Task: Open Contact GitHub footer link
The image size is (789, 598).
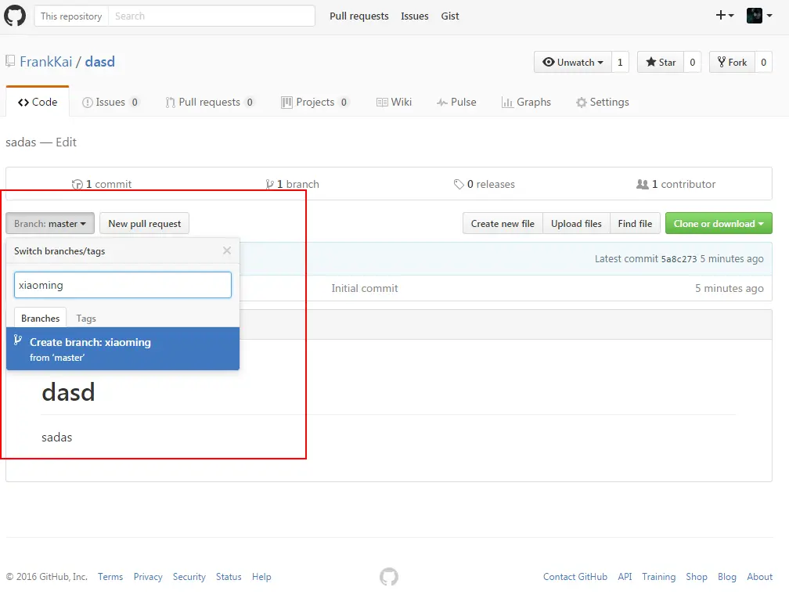Action: coord(575,577)
